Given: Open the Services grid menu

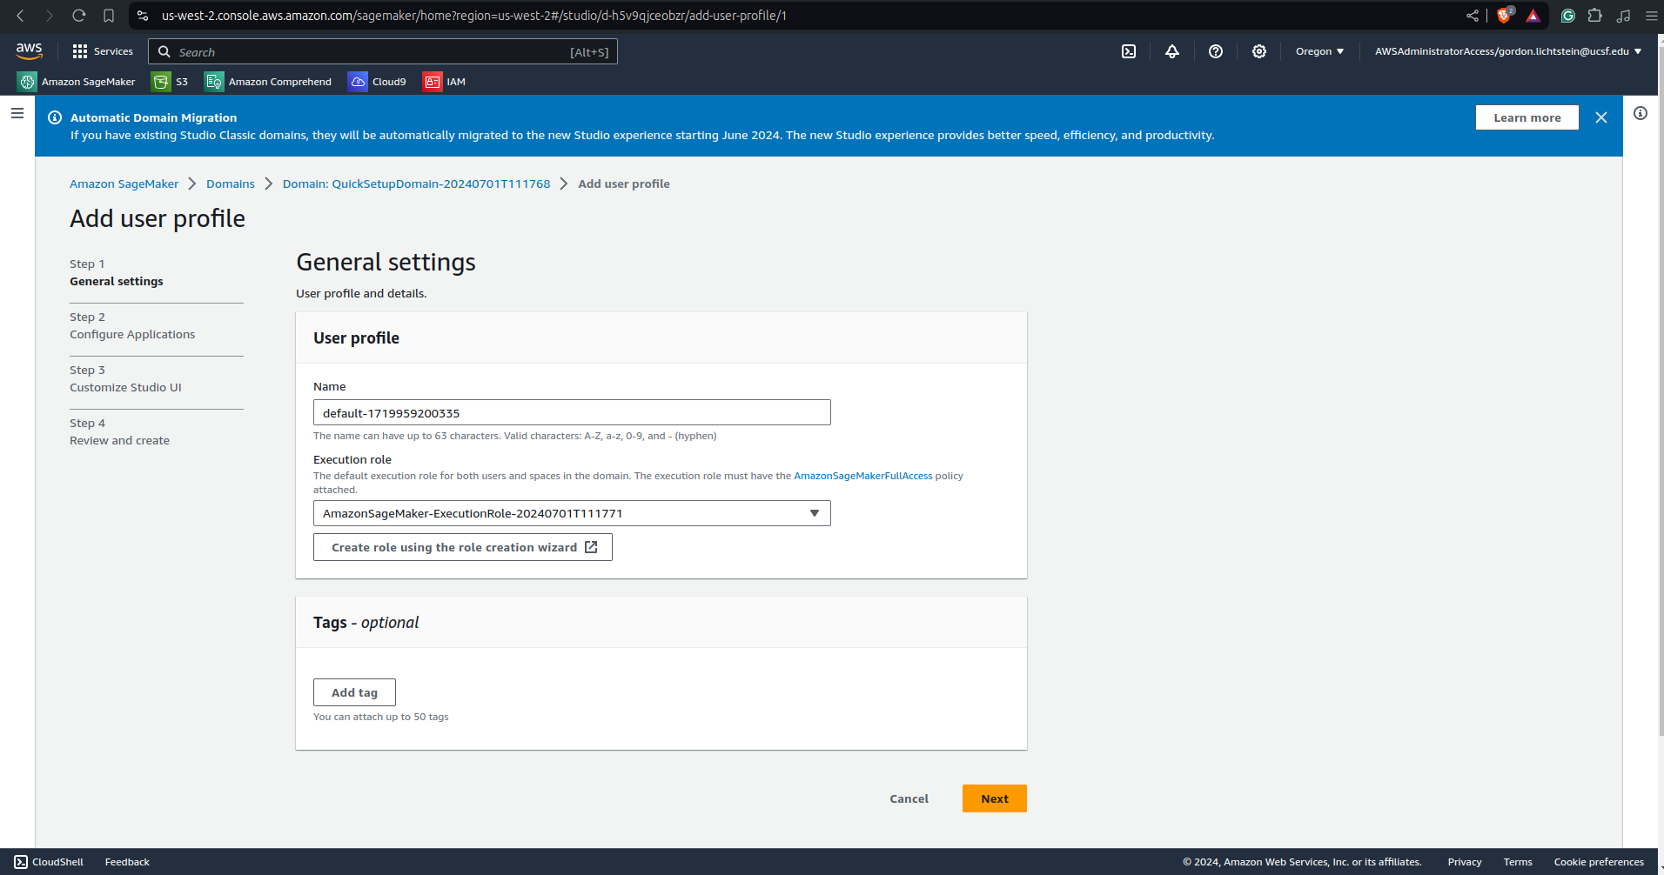Looking at the screenshot, I should pos(103,51).
